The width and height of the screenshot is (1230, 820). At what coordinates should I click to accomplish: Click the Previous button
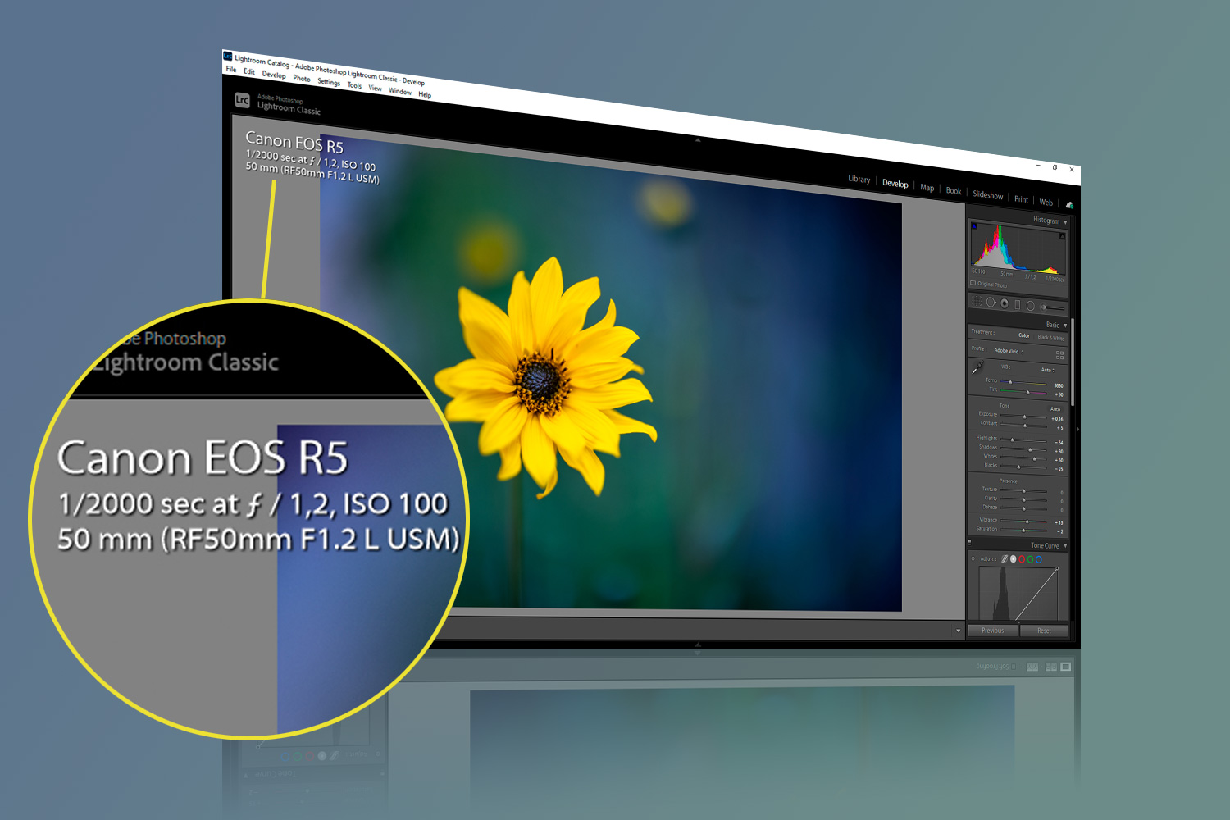point(993,631)
